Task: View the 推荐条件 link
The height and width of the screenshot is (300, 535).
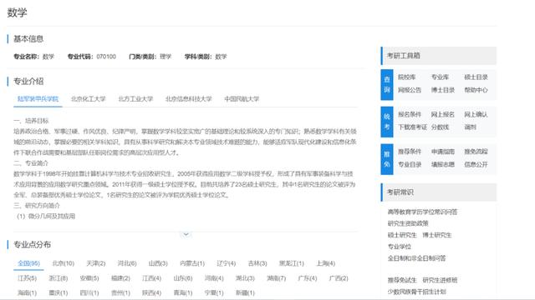Action: [x=410, y=152]
